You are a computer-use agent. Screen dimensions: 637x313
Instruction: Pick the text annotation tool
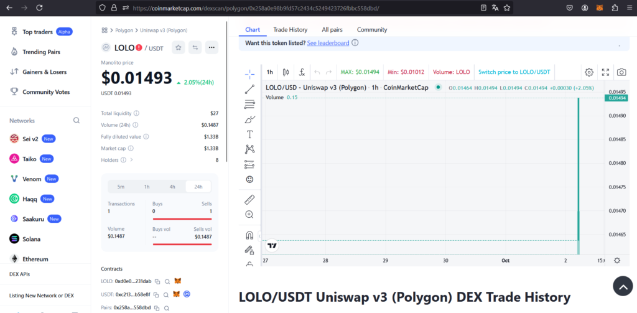click(249, 134)
